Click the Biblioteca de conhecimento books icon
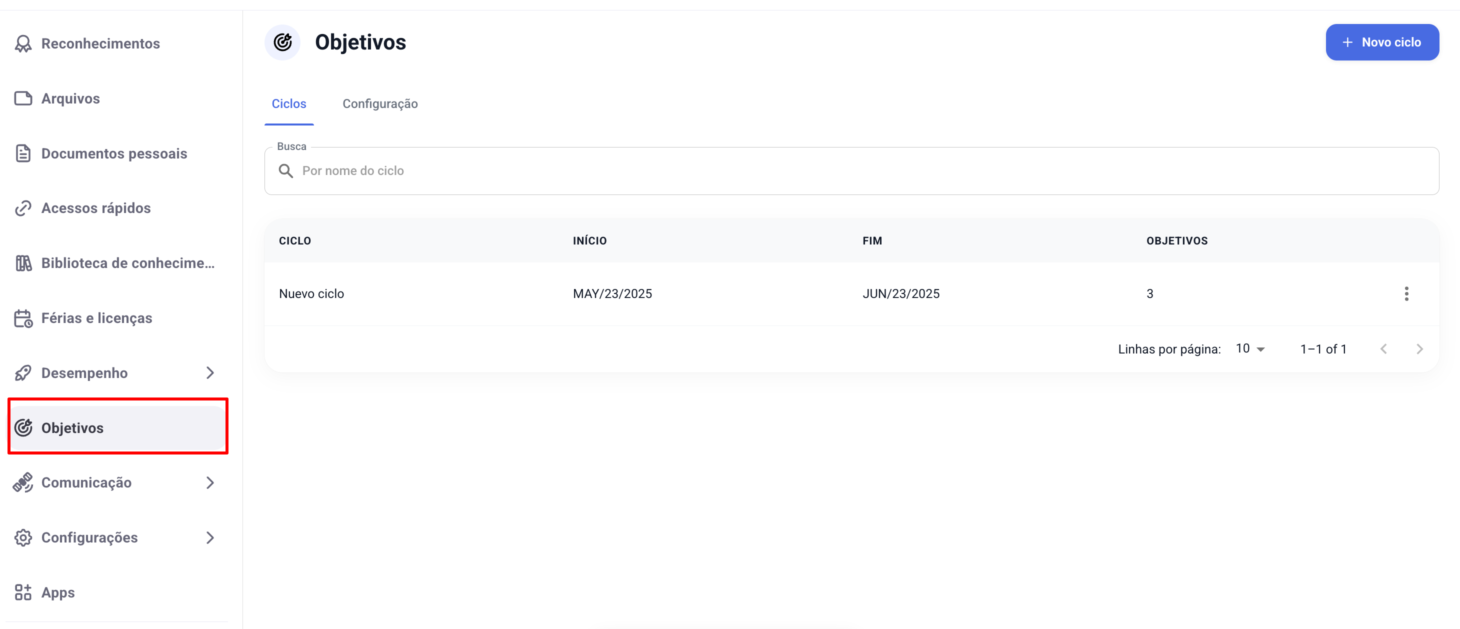1460x629 pixels. click(23, 263)
